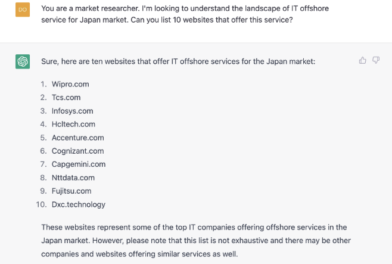Image resolution: width=392 pixels, height=264 pixels.
Task: Click the Hcltech.com list item
Action: click(x=73, y=124)
